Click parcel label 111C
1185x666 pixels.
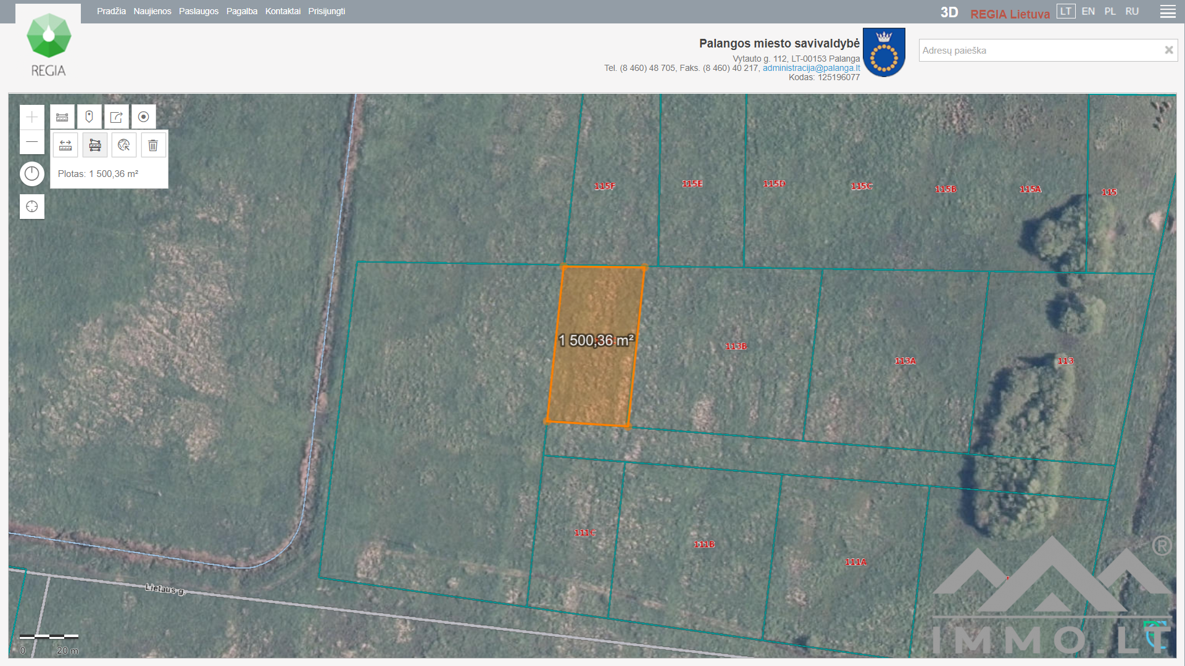(585, 533)
